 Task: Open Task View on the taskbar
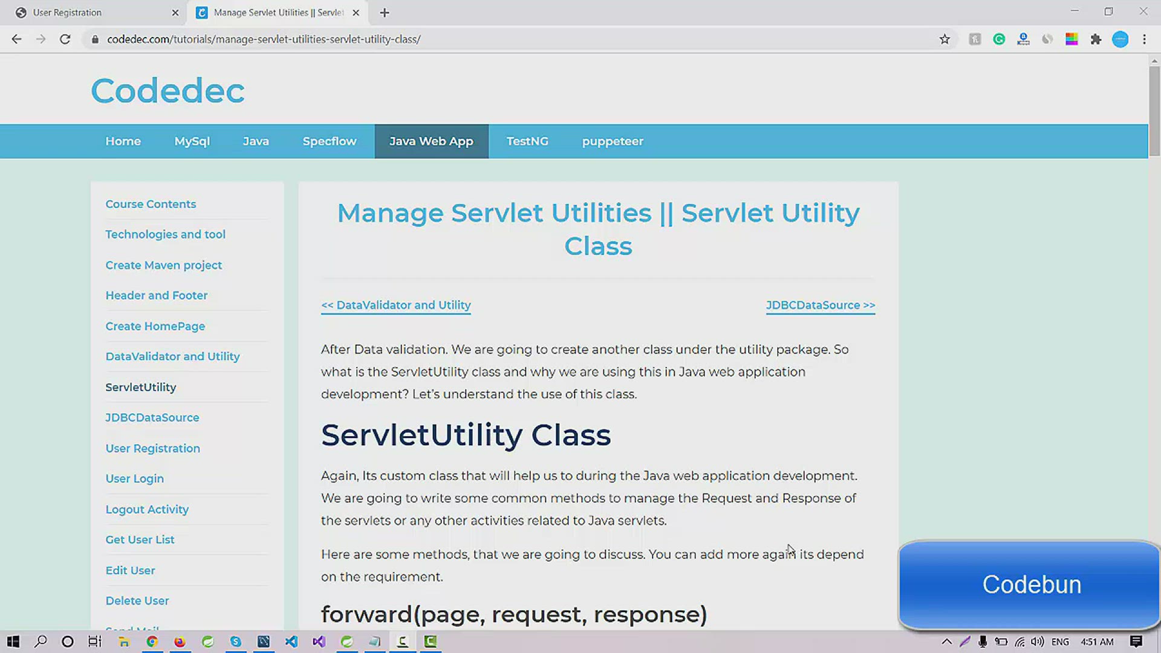[x=95, y=642]
